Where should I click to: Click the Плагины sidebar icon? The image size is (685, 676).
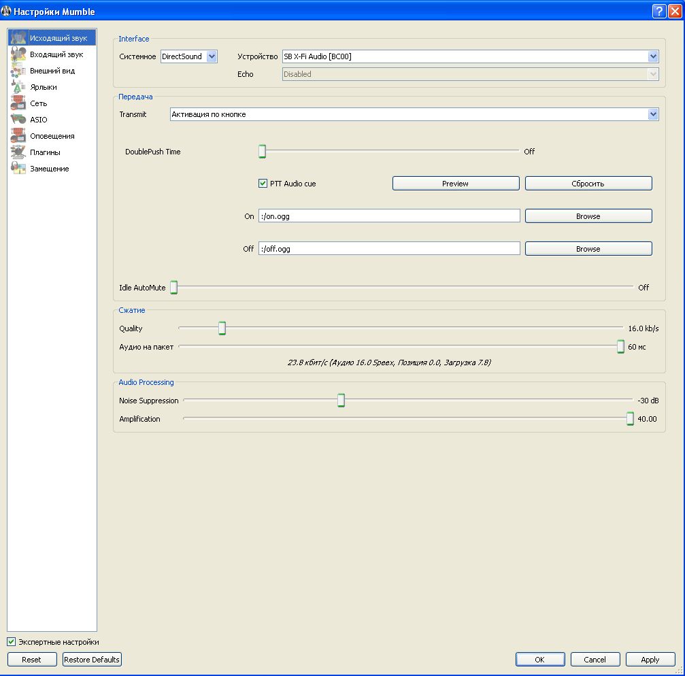tap(18, 153)
